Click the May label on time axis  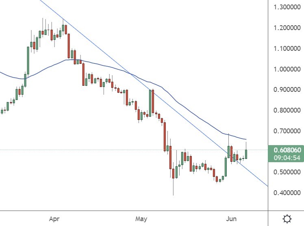tap(141, 219)
